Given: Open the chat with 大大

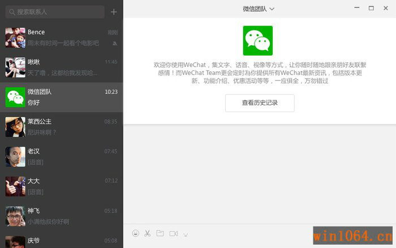Looking at the screenshot, I should tap(62, 187).
